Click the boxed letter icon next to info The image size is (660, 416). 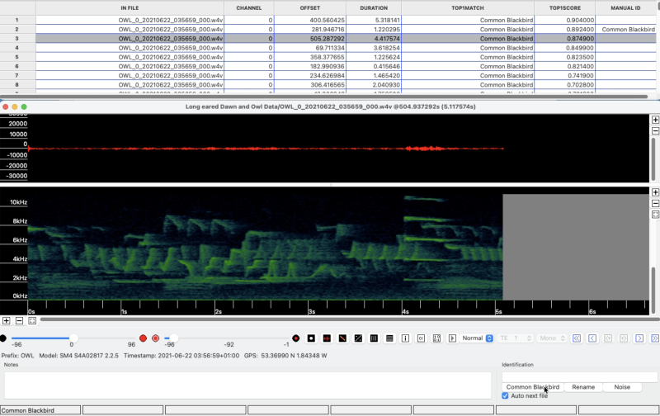(421, 338)
